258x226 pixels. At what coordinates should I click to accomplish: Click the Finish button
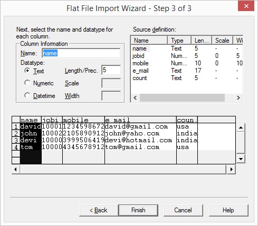pyautogui.click(x=138, y=210)
